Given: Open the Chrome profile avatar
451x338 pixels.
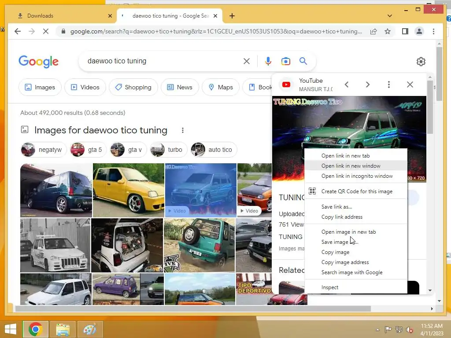Looking at the screenshot, I should (419, 31).
